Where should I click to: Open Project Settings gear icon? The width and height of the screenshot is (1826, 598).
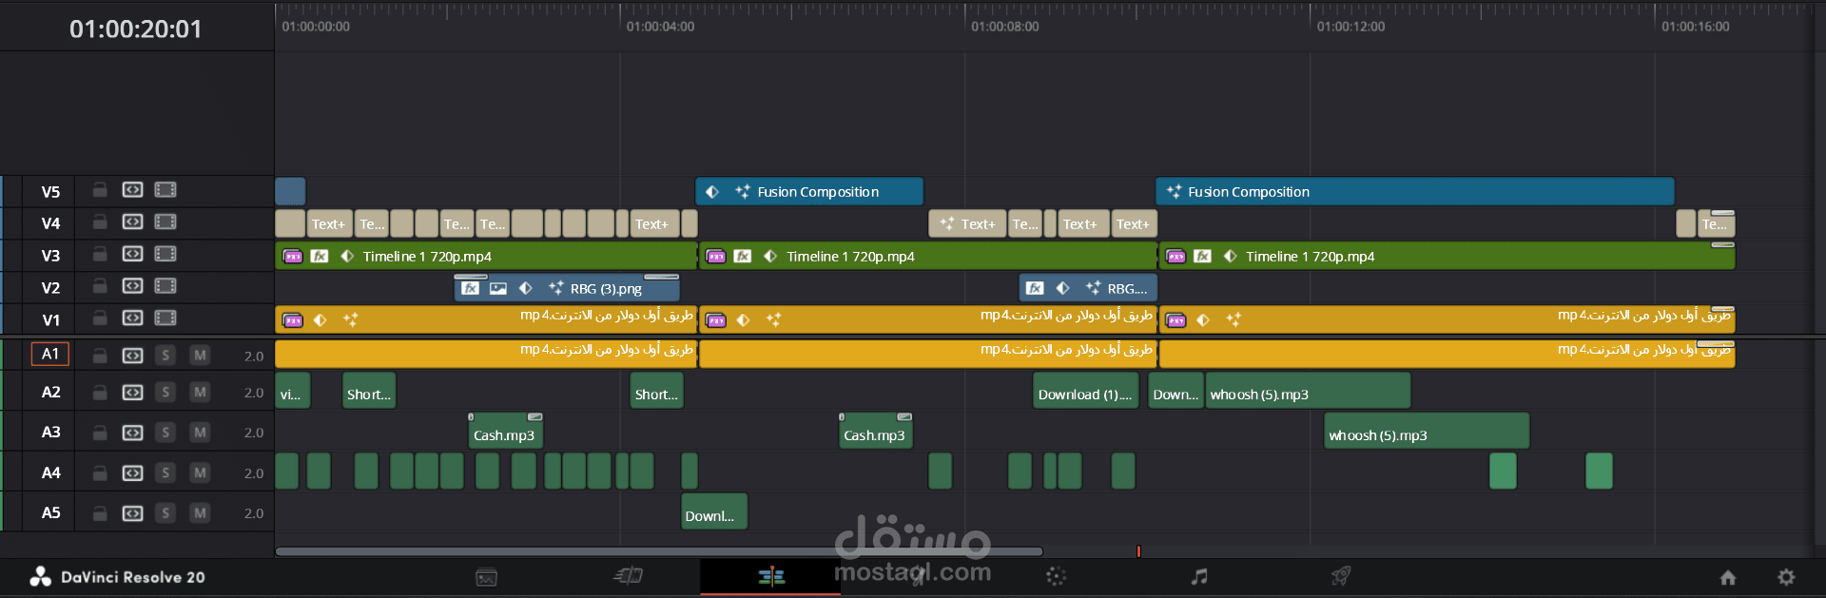pos(1786,577)
